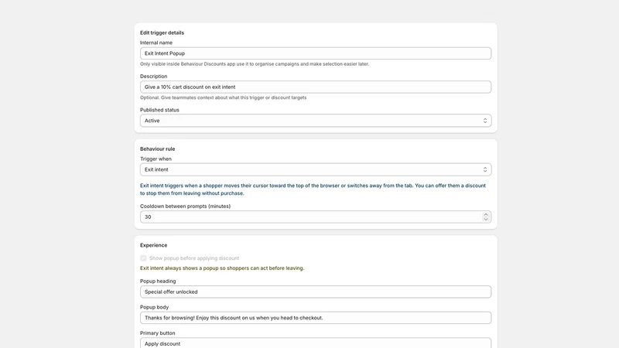The image size is (619, 348).
Task: Increase cooldown minutes with up arrow
Action: pyautogui.click(x=486, y=215)
